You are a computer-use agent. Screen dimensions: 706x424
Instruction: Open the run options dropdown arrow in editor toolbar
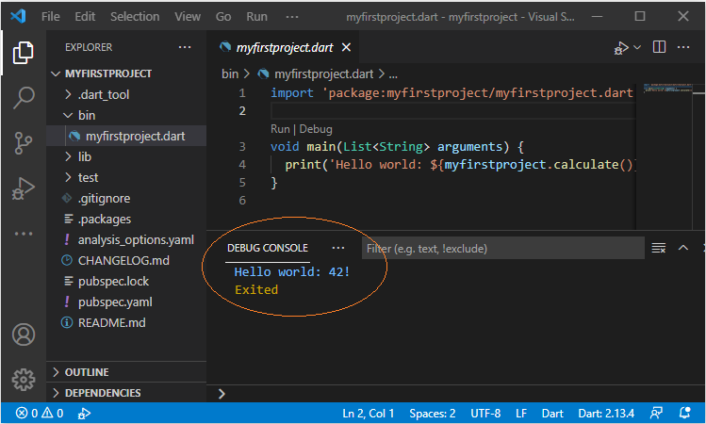coord(637,47)
